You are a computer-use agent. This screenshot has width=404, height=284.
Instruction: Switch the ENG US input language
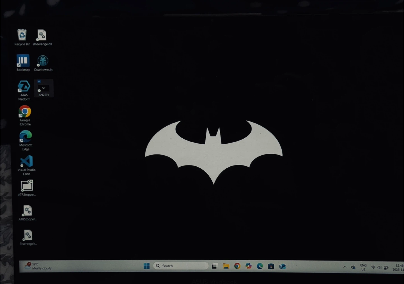(x=363, y=267)
